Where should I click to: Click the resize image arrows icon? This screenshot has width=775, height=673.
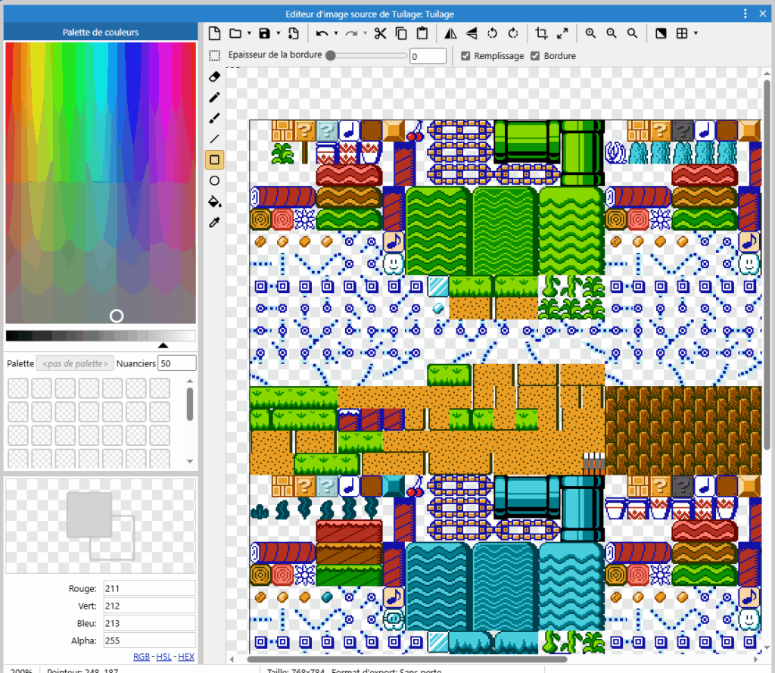coord(562,33)
